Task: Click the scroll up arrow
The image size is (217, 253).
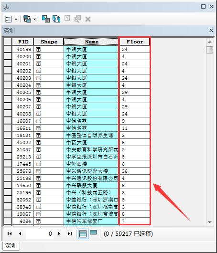Action: click(x=210, y=42)
